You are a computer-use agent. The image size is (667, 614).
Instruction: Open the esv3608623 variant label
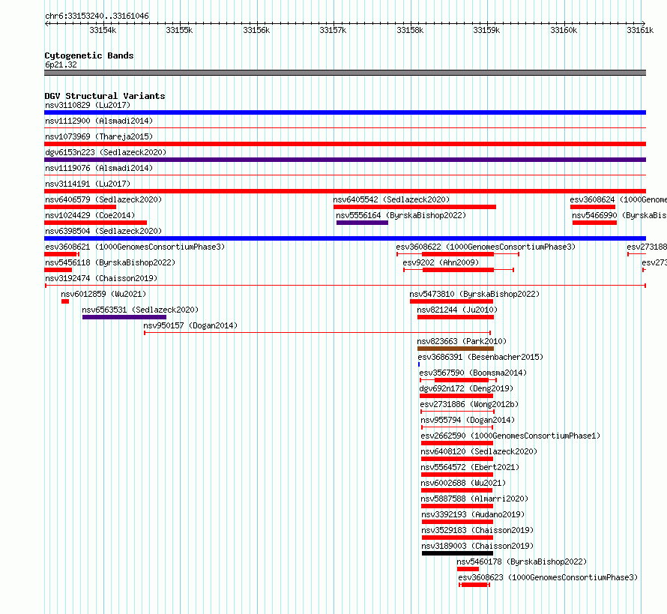(x=548, y=577)
